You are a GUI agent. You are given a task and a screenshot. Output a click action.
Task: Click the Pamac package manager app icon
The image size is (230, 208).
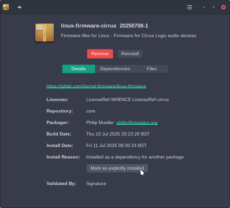(6, 7)
